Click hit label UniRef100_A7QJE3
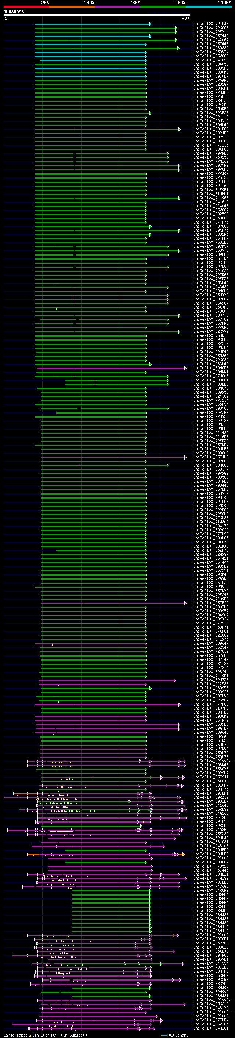Screen dimensions: 235x1038 click(x=211, y=93)
